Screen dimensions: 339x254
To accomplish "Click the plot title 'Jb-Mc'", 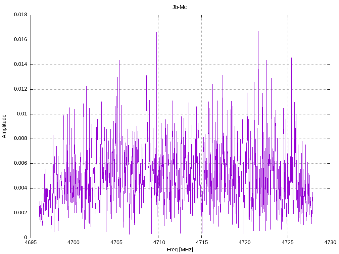I will click(x=179, y=7).
